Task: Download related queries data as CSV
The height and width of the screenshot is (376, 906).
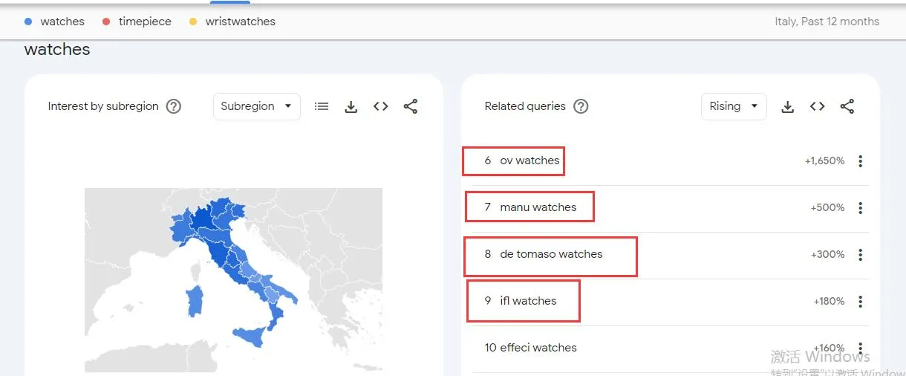Action: [x=788, y=106]
